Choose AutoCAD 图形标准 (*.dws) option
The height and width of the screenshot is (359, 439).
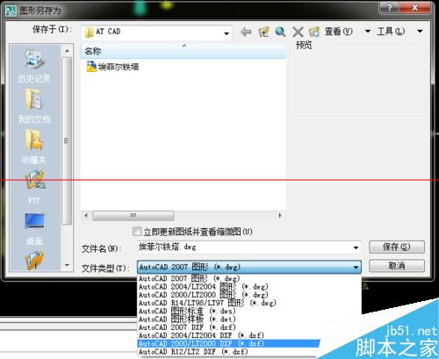point(249,311)
